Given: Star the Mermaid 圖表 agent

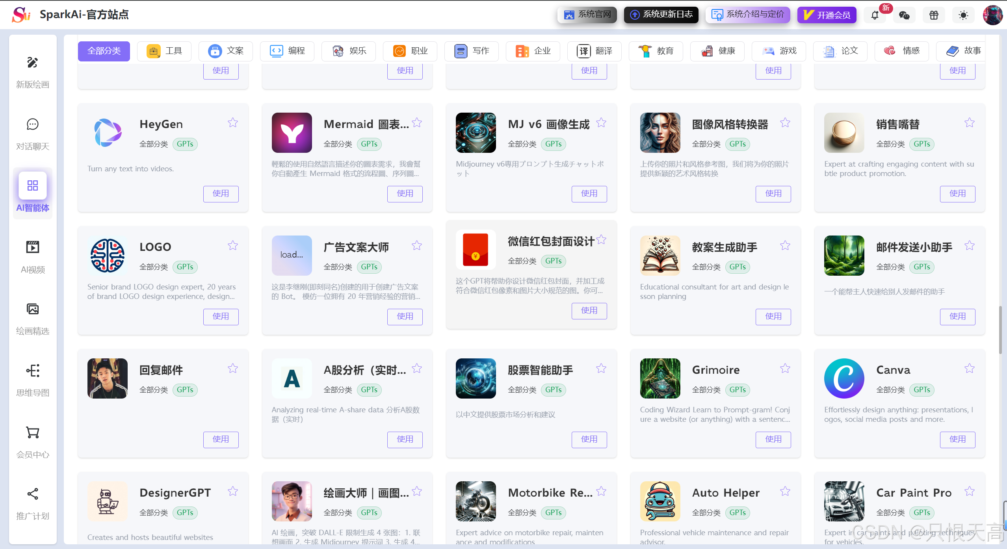Looking at the screenshot, I should click(x=417, y=123).
